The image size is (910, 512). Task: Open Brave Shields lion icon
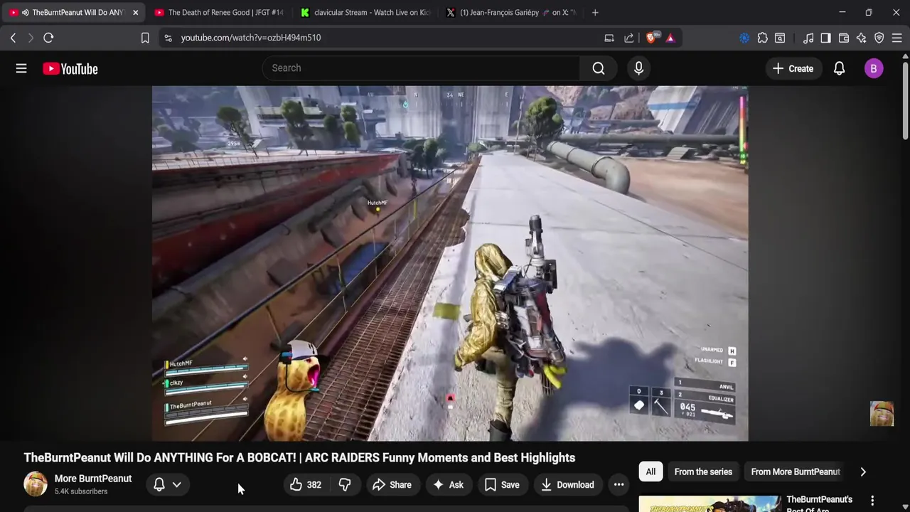pos(651,38)
